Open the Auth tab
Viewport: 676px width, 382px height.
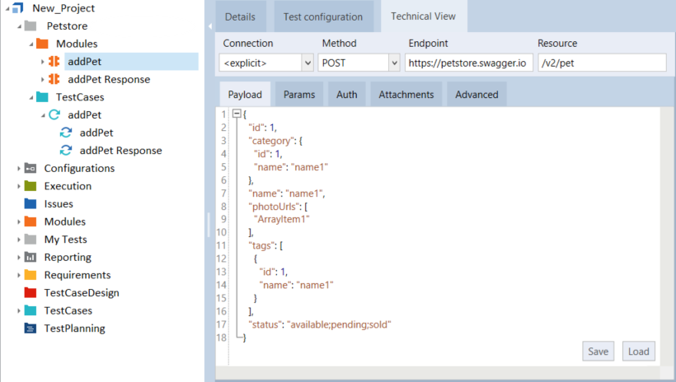(x=347, y=95)
